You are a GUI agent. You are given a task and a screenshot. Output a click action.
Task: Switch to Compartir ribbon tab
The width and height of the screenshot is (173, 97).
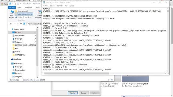(x=29, y=7)
